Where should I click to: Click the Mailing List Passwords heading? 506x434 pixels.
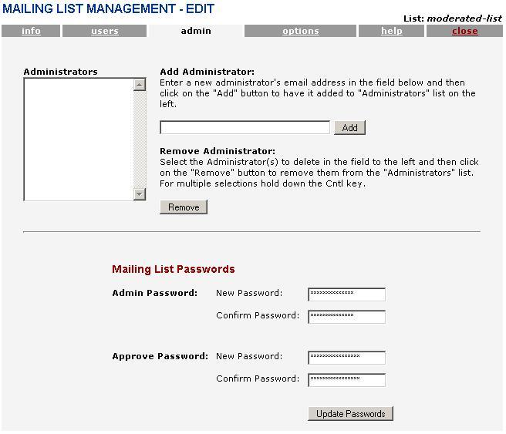[174, 270]
